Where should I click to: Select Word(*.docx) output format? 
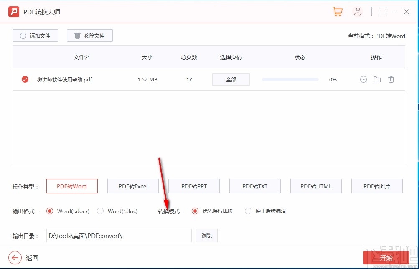pos(51,211)
